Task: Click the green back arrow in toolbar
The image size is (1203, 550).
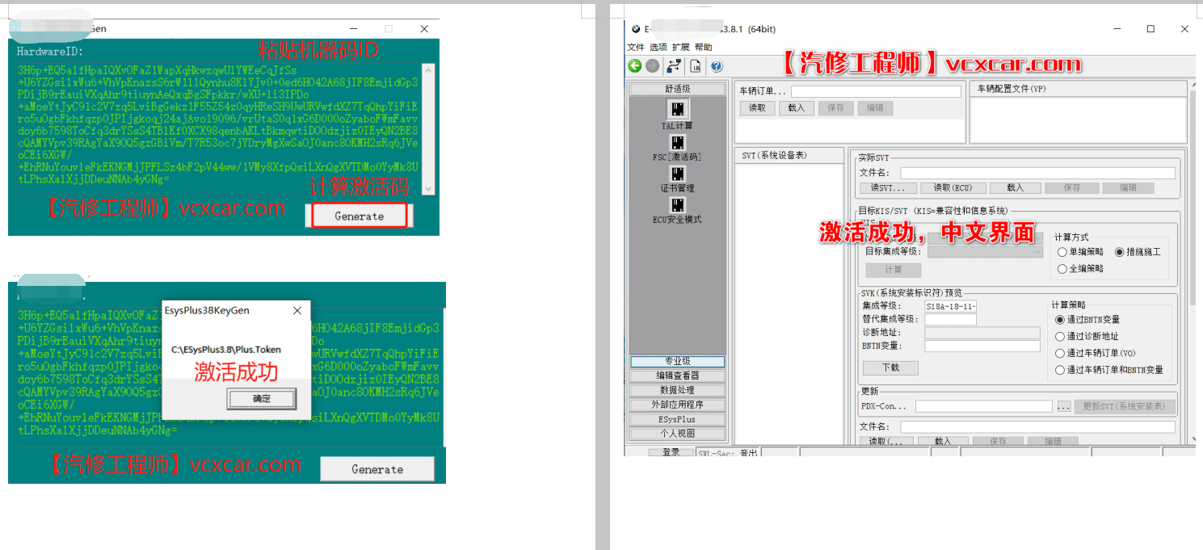Action: [634, 65]
